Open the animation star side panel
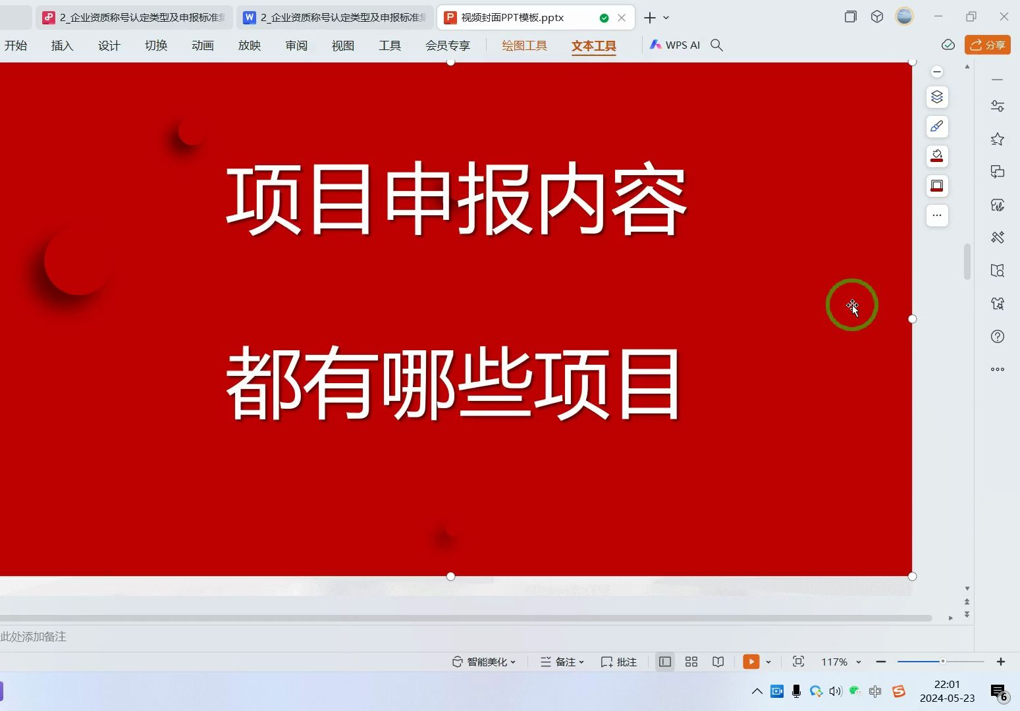This screenshot has width=1020, height=711. tap(998, 139)
